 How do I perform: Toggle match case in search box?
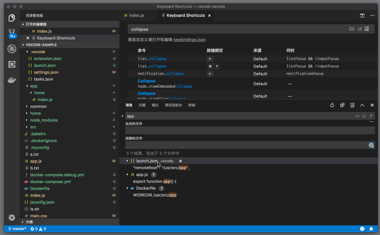pyautogui.click(x=358, y=116)
